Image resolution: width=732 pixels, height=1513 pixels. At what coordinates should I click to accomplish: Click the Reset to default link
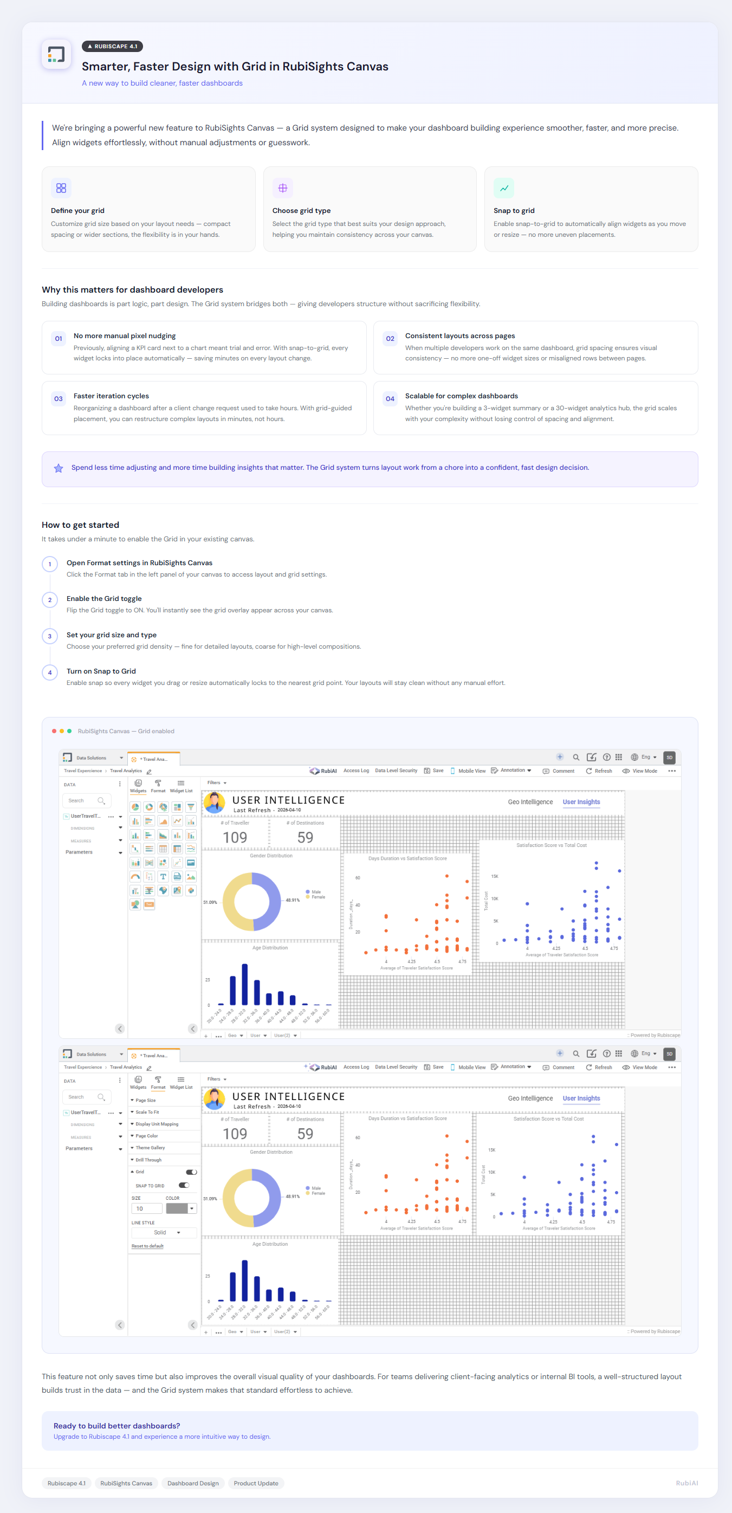(147, 1246)
